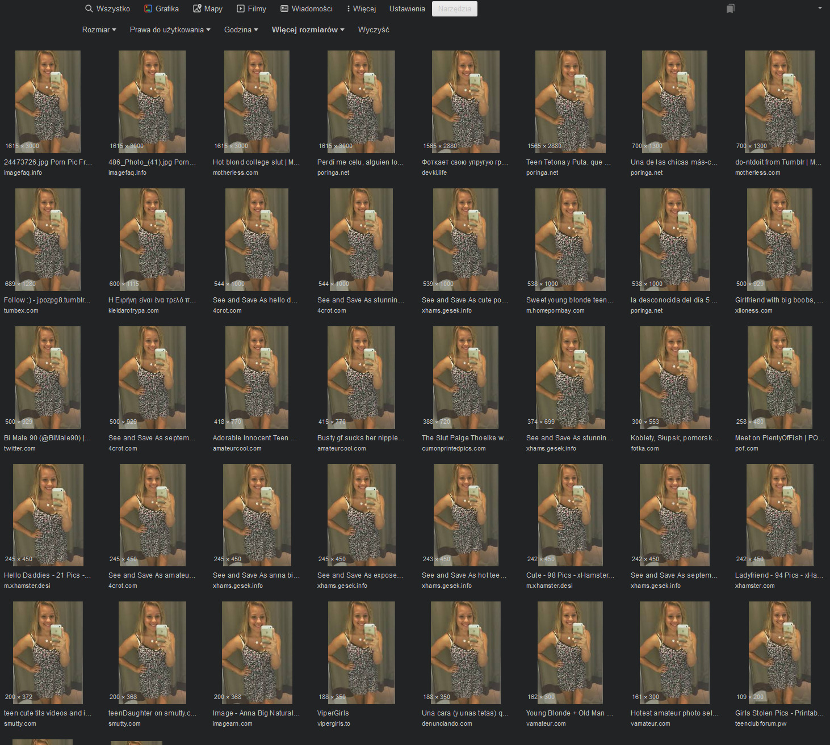
Task: Select the 258 × 480 thumbnail
Action: [x=779, y=377]
